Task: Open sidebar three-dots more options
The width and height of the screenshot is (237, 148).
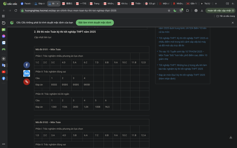Action: point(3,142)
